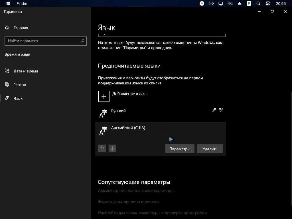The height and width of the screenshot is (219, 292).
Task: Open Spotlight search magnifier in menu bar
Action: tap(258, 3)
